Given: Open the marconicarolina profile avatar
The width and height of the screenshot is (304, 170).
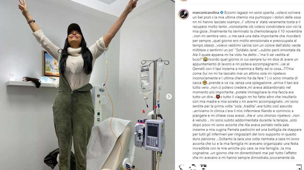Looking at the screenshot, I should [x=184, y=14].
